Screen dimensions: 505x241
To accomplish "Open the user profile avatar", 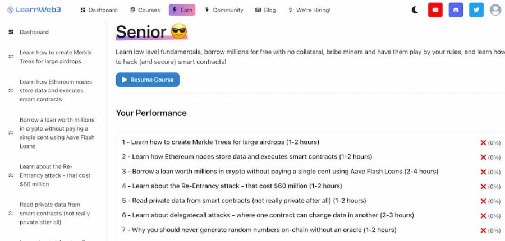I will click(495, 10).
